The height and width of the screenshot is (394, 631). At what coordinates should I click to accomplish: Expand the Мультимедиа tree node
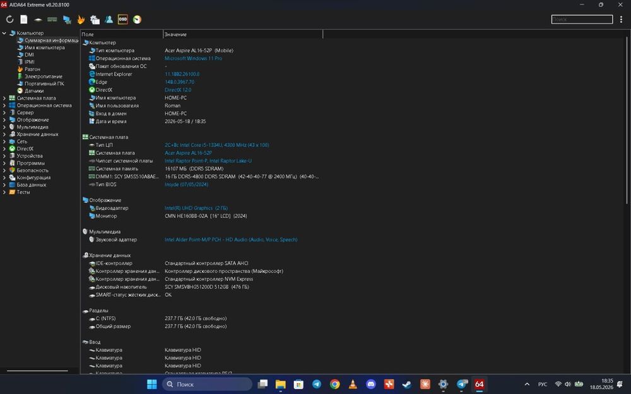coord(4,127)
